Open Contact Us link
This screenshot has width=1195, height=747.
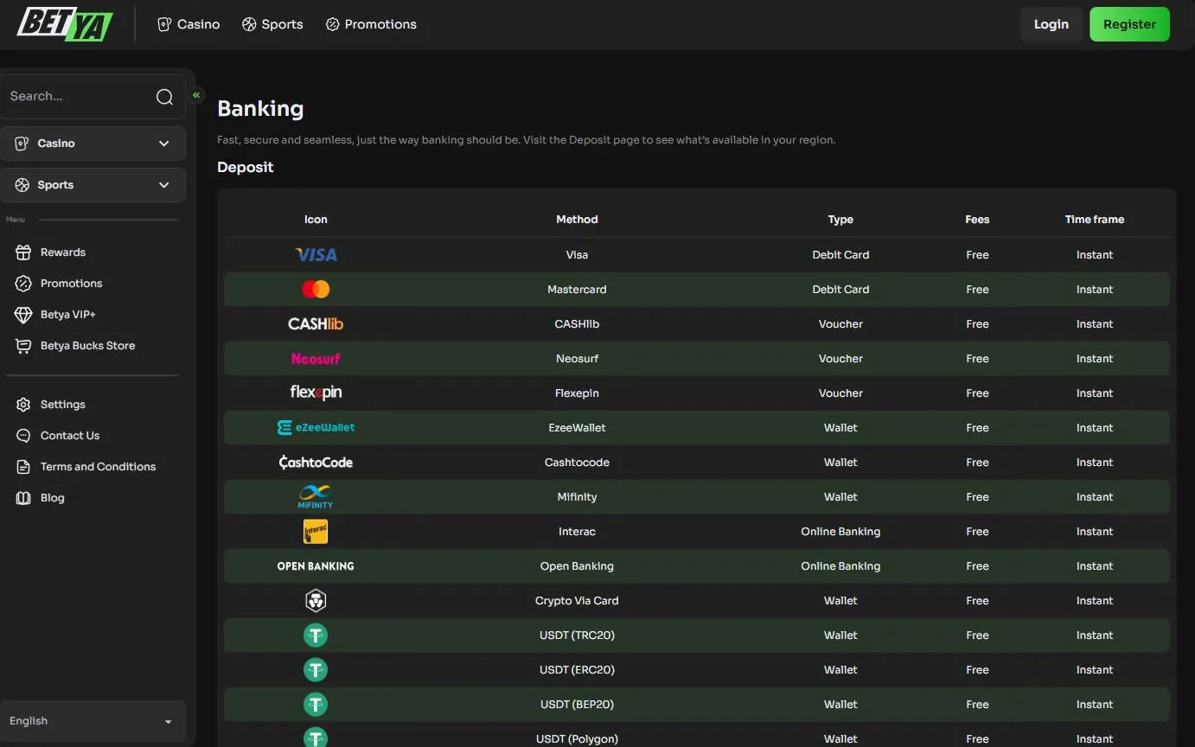(70, 436)
